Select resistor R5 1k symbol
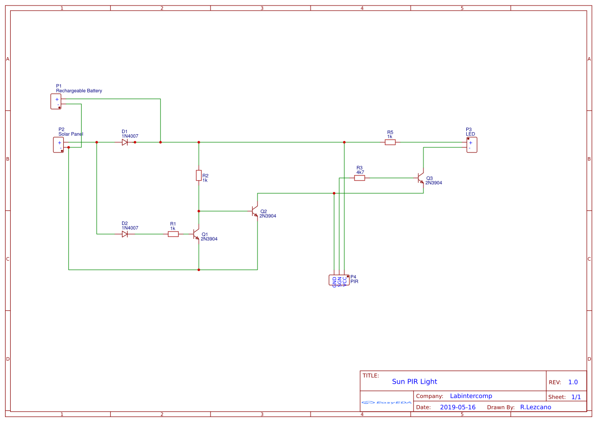Viewport: 597px width, 422px height. (x=390, y=142)
